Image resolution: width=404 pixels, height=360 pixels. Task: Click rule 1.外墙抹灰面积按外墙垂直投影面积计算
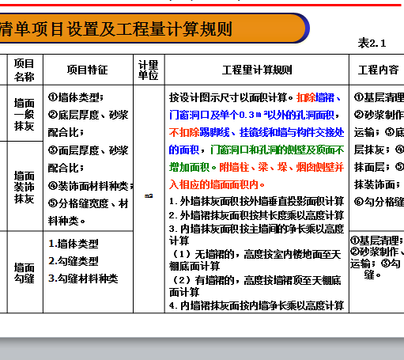click(257, 202)
